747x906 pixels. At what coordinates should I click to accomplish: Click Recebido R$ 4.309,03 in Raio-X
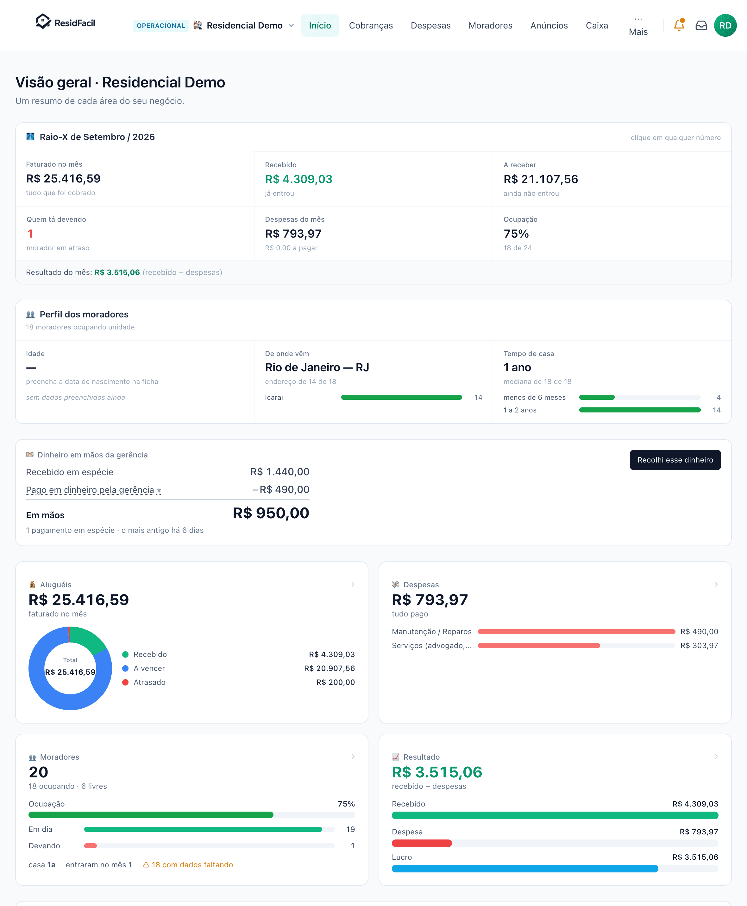point(298,179)
